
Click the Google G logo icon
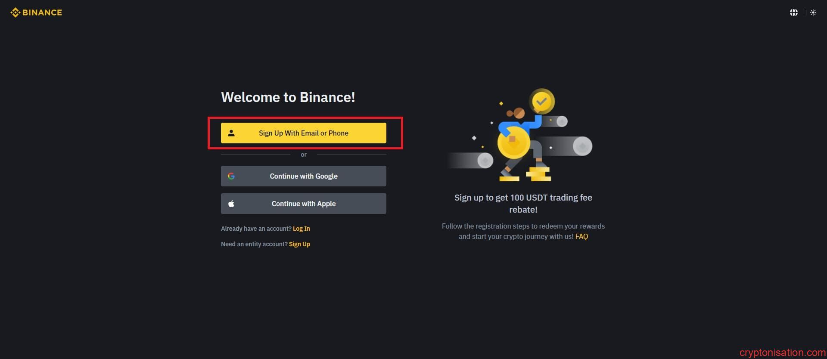coord(231,176)
